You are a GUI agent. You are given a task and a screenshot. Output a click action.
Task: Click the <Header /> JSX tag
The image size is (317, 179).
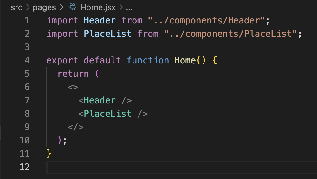click(x=105, y=100)
